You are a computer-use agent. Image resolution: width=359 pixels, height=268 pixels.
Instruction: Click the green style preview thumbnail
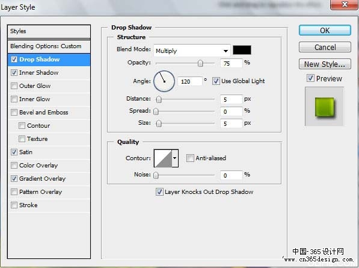point(325,107)
